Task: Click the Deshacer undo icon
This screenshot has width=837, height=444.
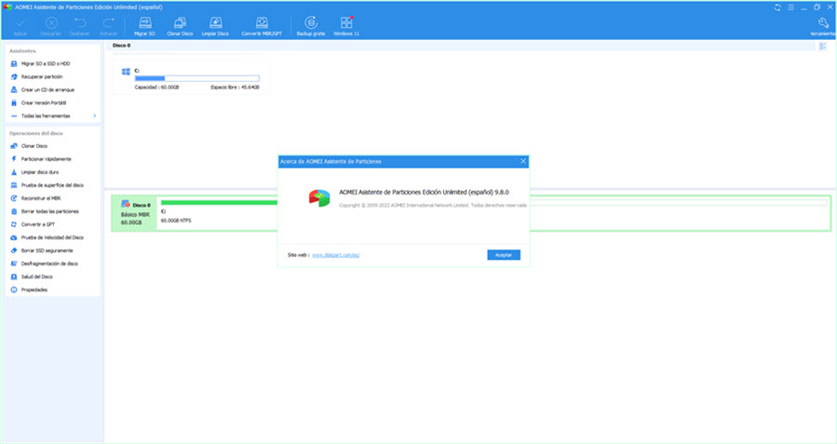Action: 80,23
